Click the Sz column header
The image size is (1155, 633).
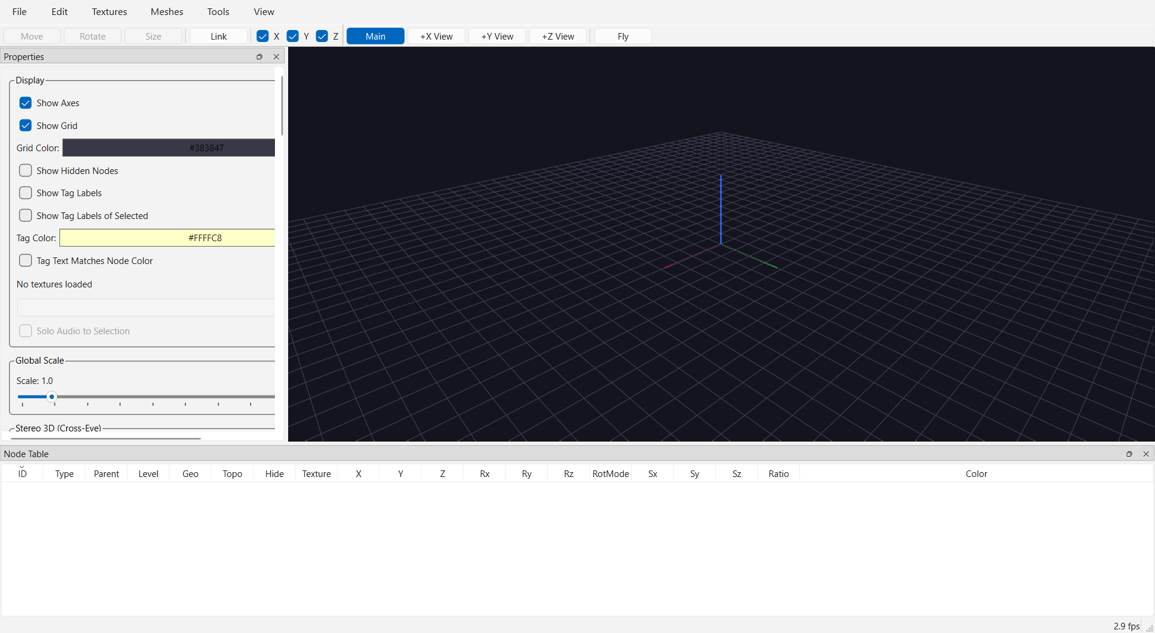(x=737, y=473)
